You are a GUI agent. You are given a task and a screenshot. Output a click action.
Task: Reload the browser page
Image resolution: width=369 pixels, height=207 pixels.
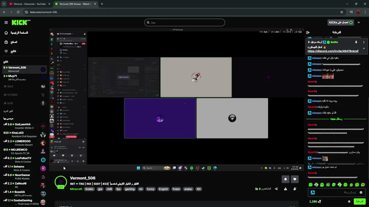pyautogui.click(x=18, y=12)
